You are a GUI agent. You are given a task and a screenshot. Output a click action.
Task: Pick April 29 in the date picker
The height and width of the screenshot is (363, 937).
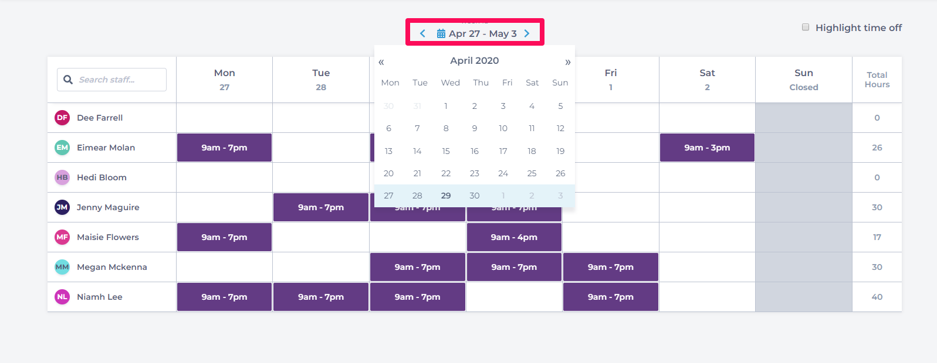pos(446,196)
